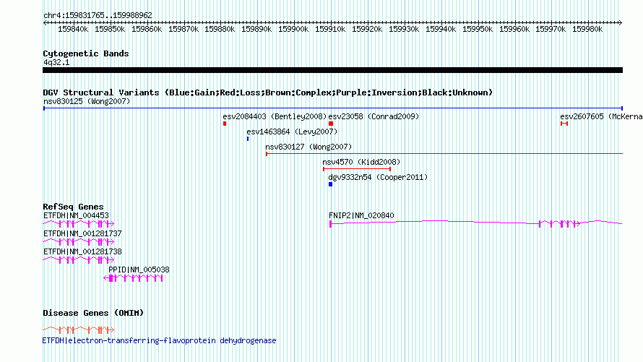Image resolution: width=643 pixels, height=362 pixels.
Task: Select the Disease Genes (OMIM) track heading
Action: point(93,313)
